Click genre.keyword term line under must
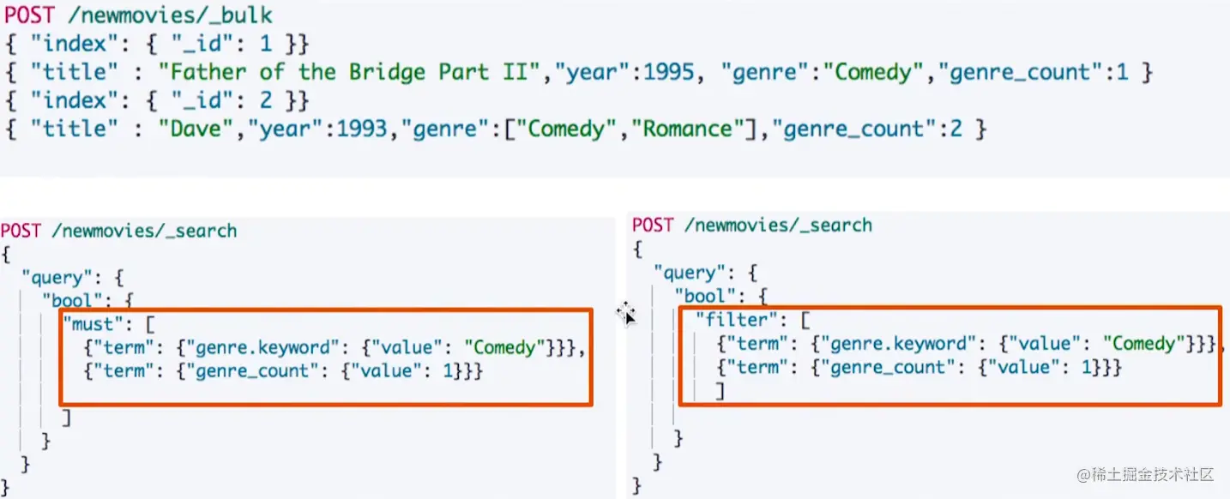This screenshot has width=1230, height=499. (335, 348)
